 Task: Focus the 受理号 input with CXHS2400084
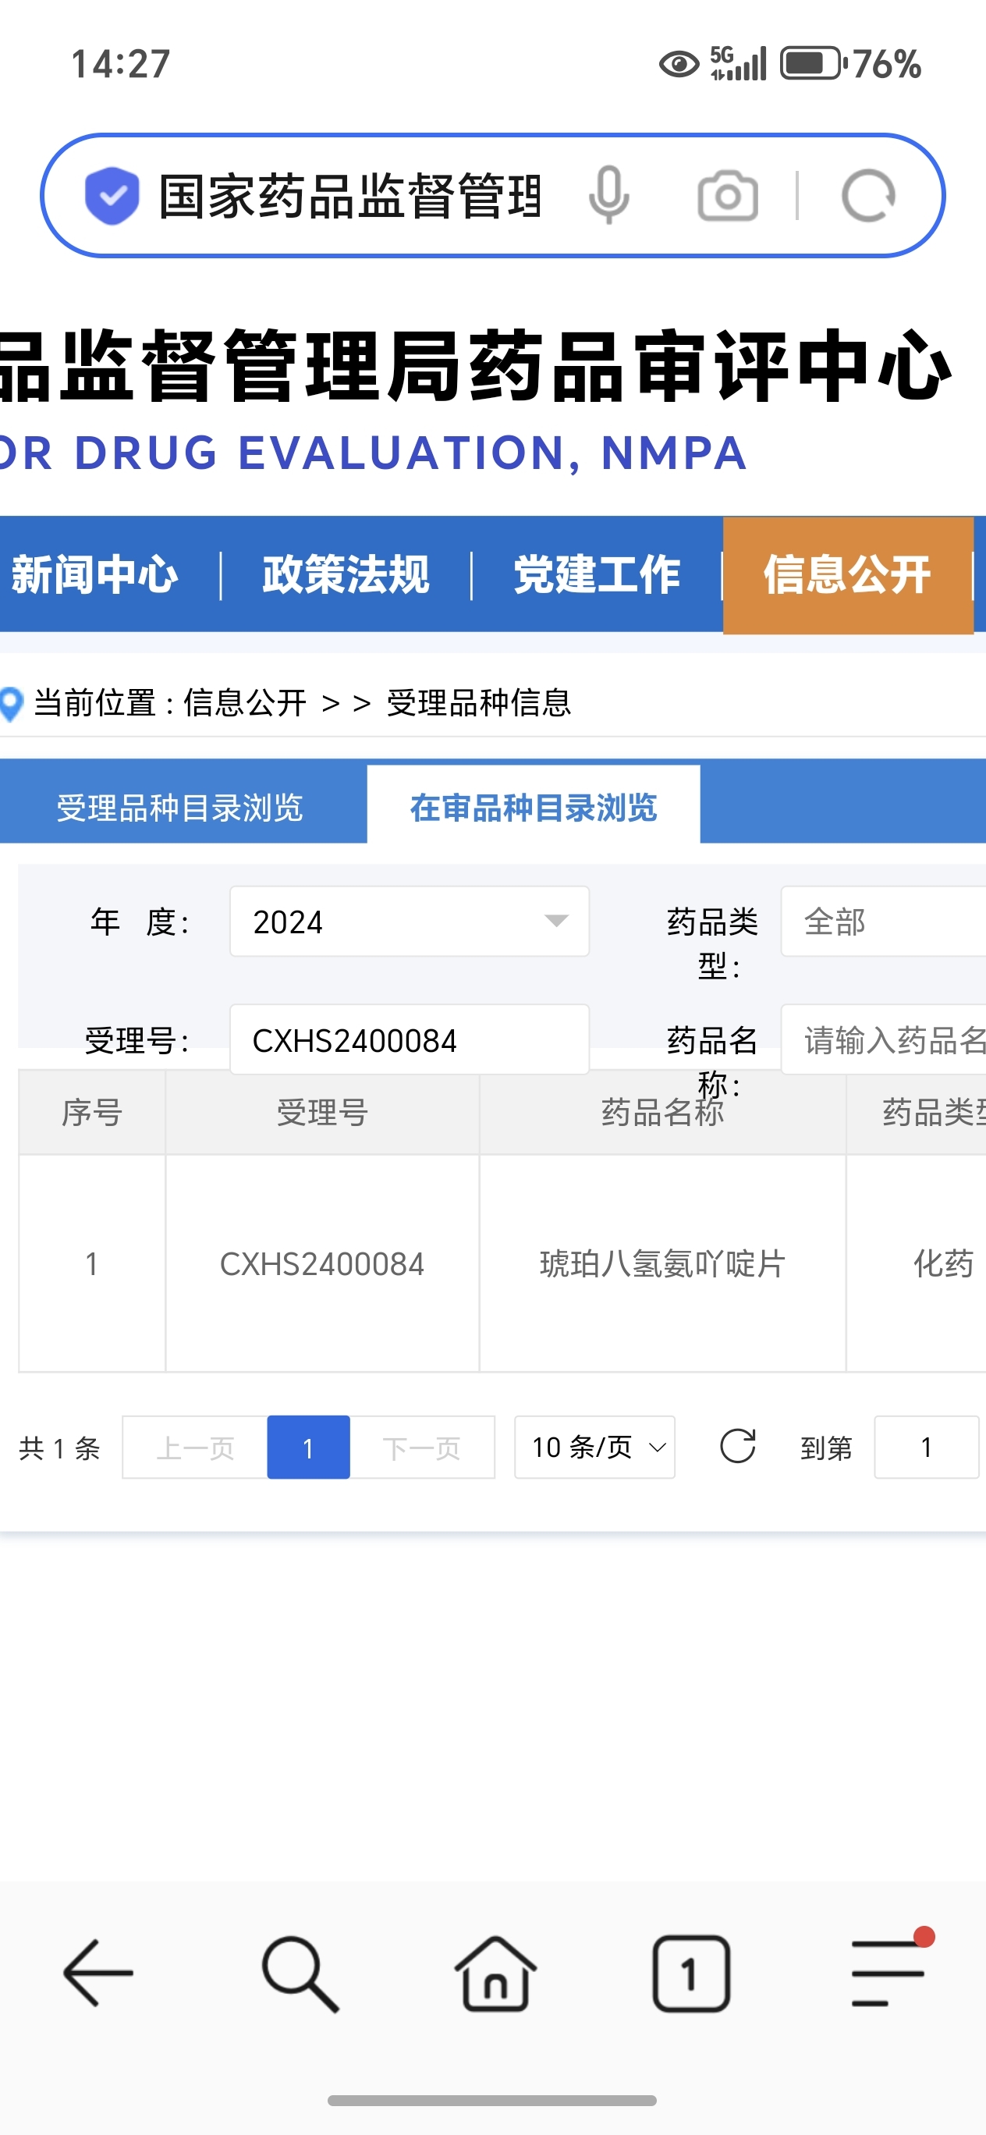pyautogui.click(x=410, y=1040)
